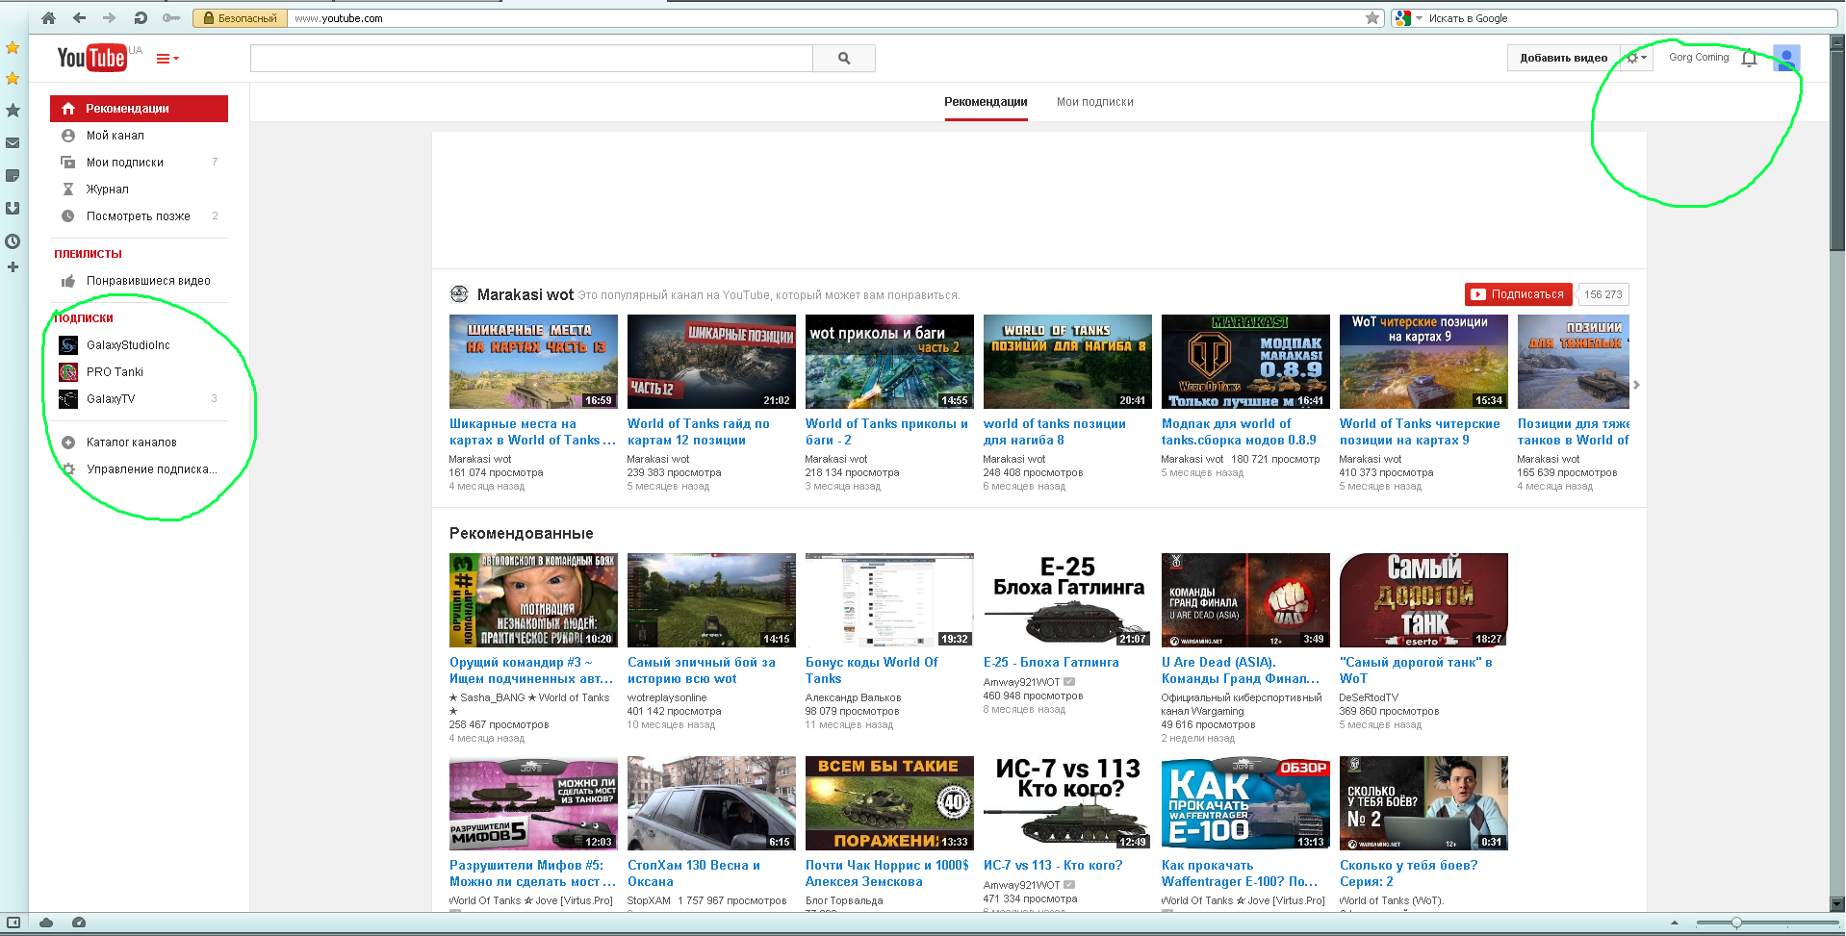Select Рекомендации in the left sidebar
Viewport: 1846px width, 936px height.
[139, 109]
